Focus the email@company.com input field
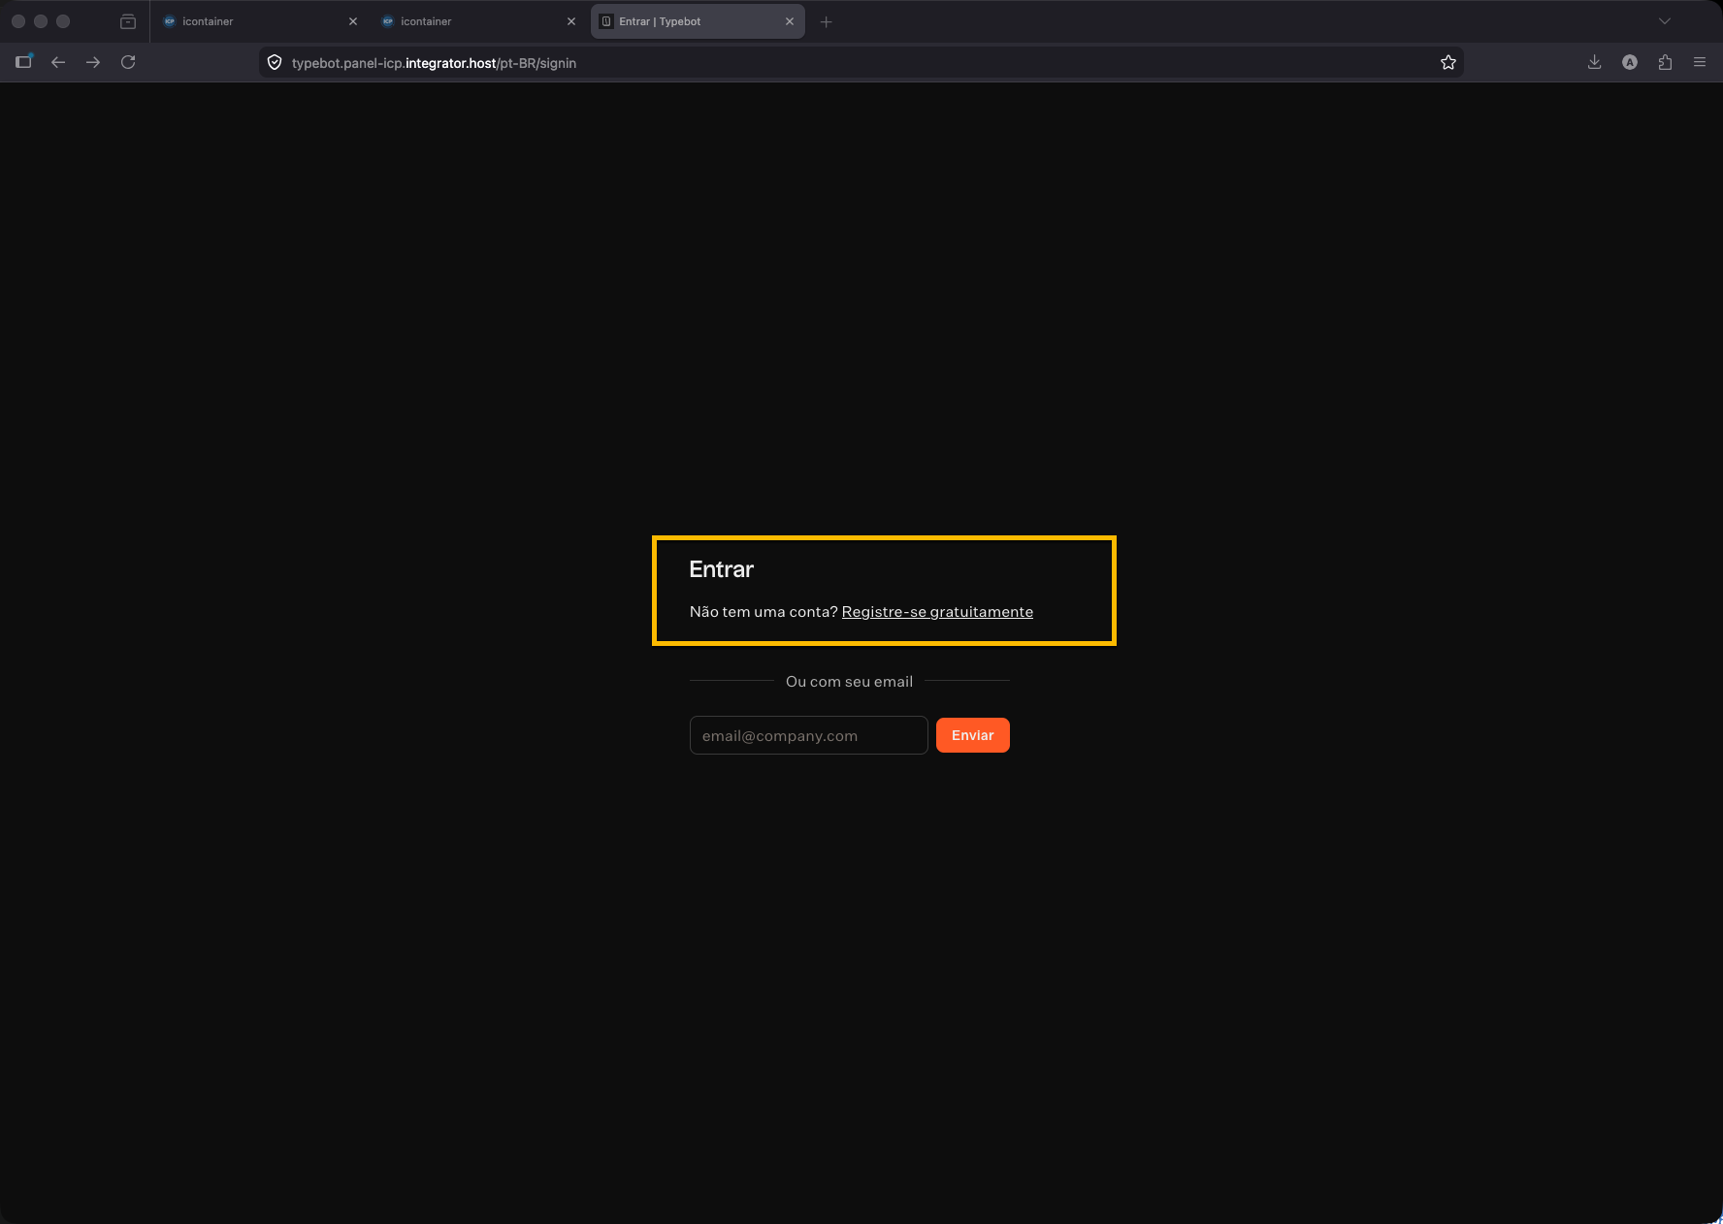Image resolution: width=1723 pixels, height=1224 pixels. (808, 735)
